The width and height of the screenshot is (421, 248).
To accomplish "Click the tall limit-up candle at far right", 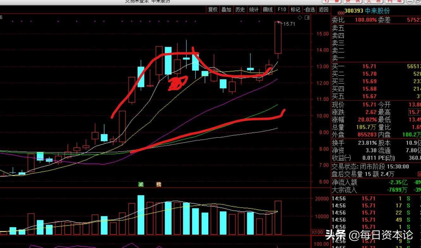I will [x=278, y=38].
